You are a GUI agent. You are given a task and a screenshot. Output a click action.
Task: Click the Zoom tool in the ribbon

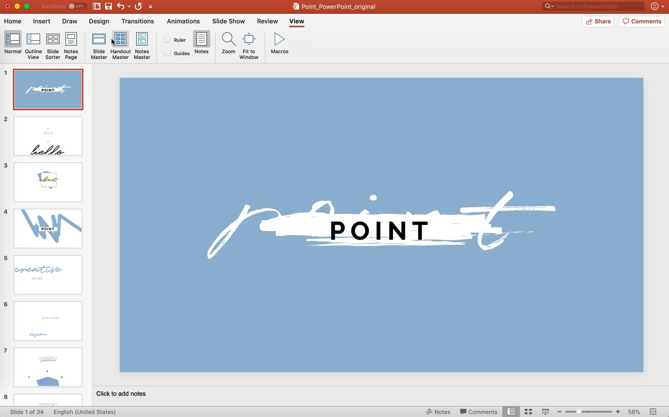[228, 42]
